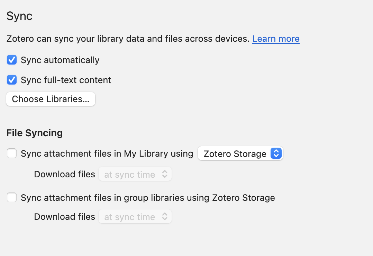Click the "Sync automatically" label text
This screenshot has height=256, width=373.
(60, 60)
